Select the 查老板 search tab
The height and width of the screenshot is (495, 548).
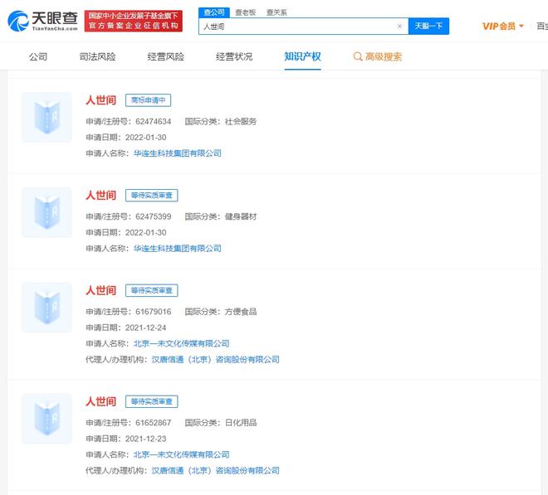[245, 12]
